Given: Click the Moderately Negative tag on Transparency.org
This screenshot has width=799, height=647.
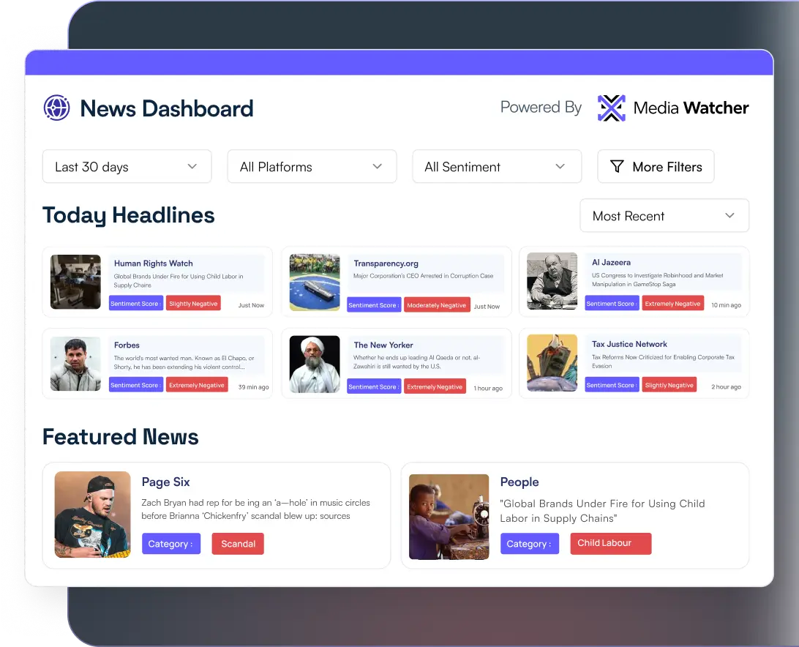Looking at the screenshot, I should (x=437, y=305).
